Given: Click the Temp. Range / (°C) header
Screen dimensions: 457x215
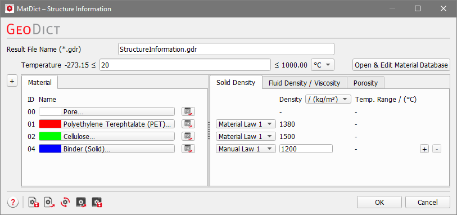Looking at the screenshot, I should (x=386, y=100).
